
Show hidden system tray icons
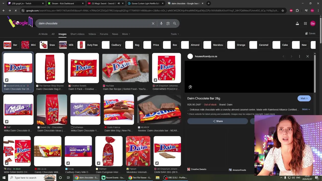(x=281, y=178)
